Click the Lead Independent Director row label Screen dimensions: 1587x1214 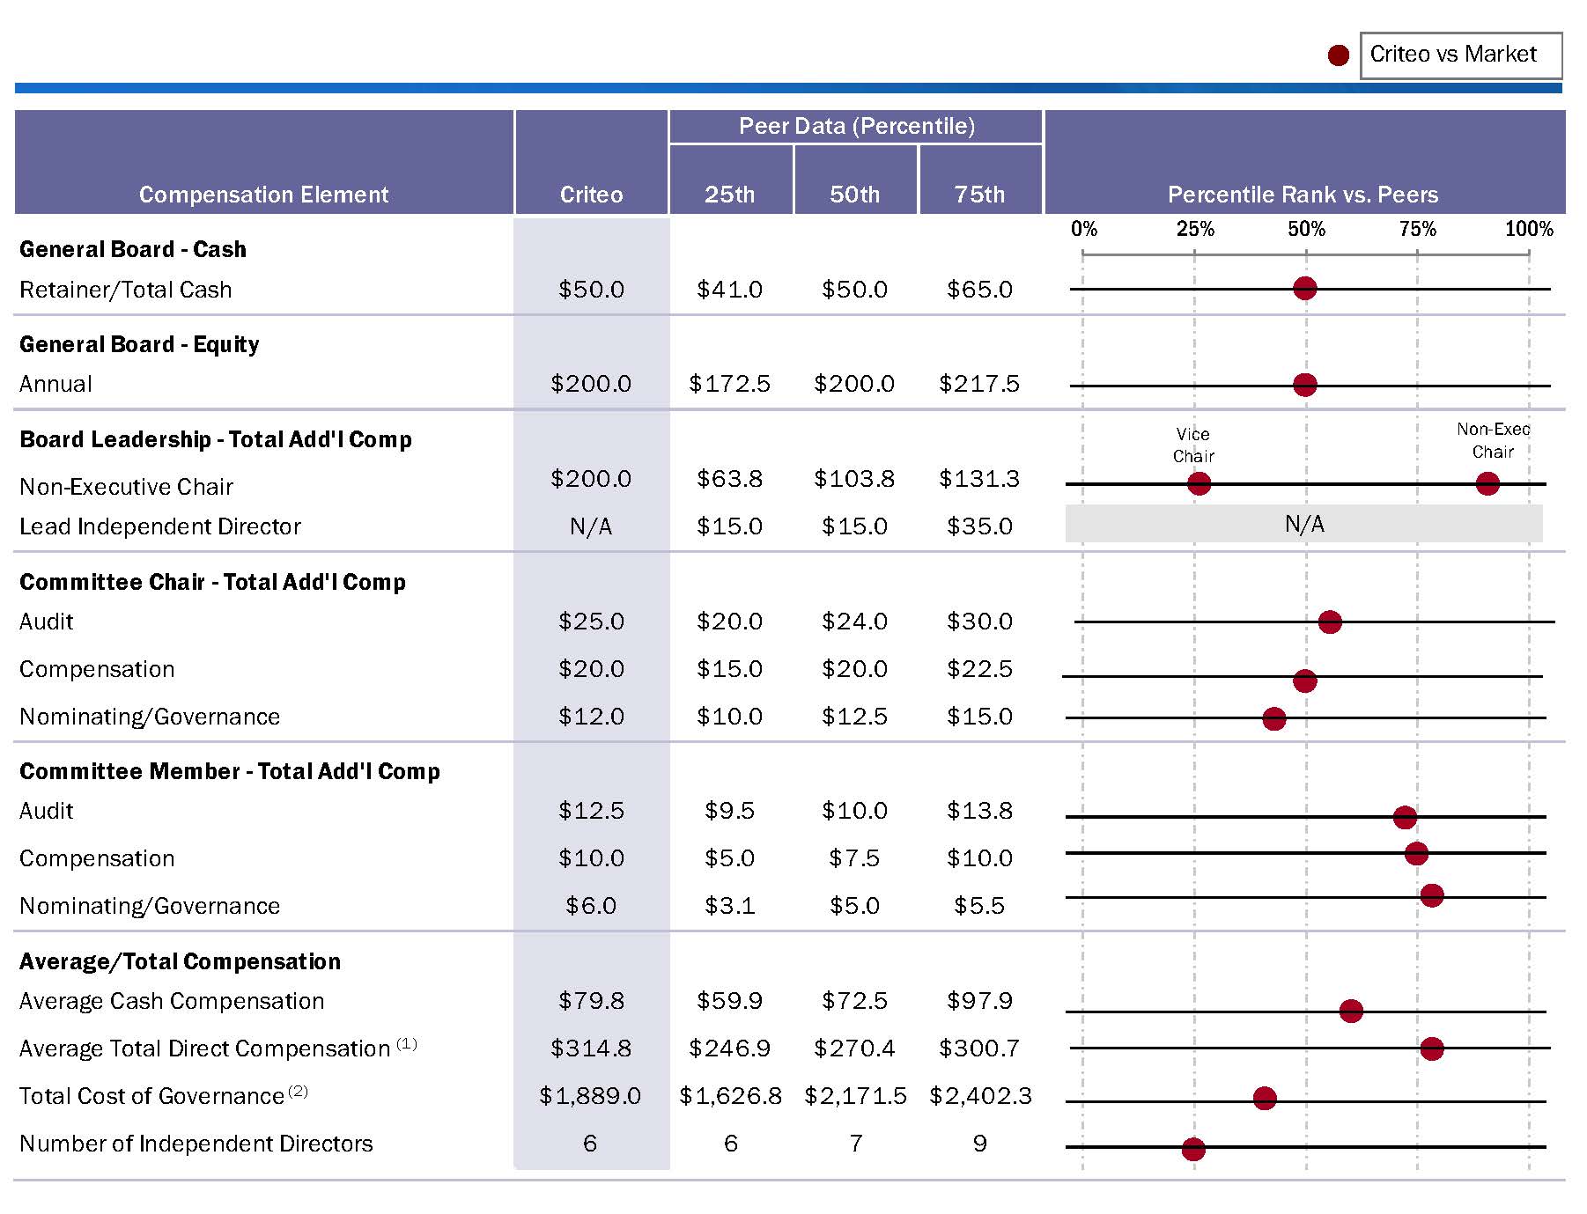tap(160, 526)
